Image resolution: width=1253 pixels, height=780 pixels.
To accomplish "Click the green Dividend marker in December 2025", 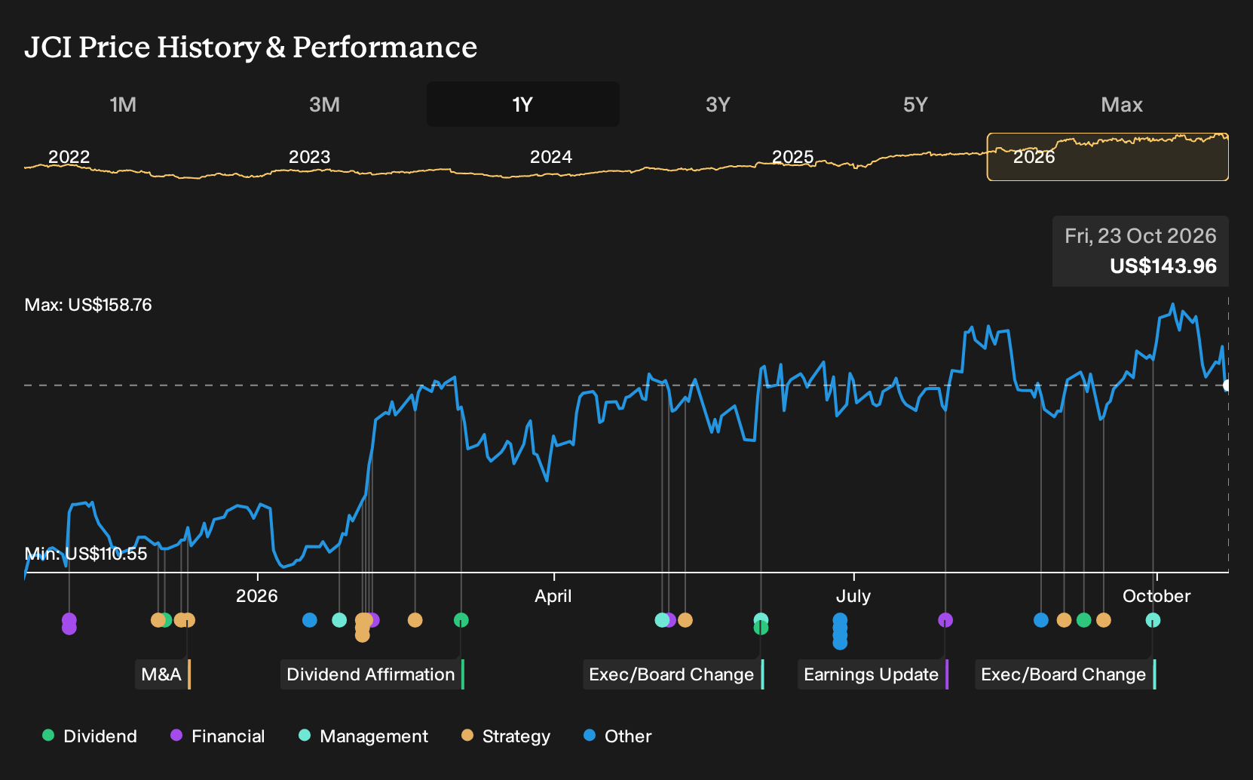I will (x=165, y=620).
